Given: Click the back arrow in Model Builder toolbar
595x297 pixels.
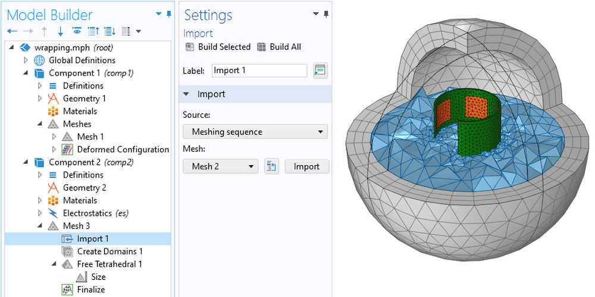Looking at the screenshot, I should [12, 31].
